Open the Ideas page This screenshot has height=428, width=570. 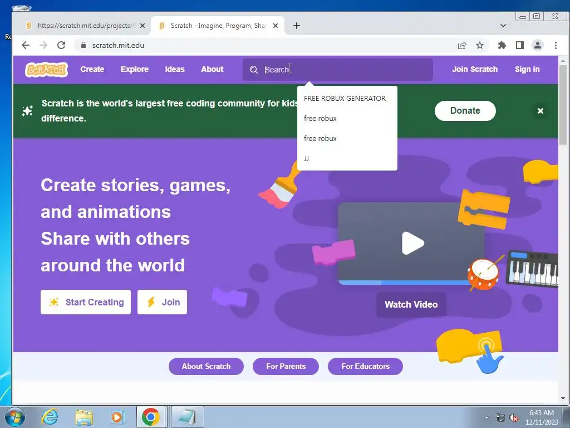click(175, 69)
